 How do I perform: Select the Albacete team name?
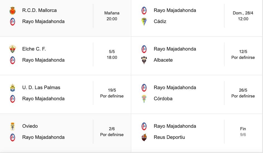pyautogui.click(x=163, y=60)
